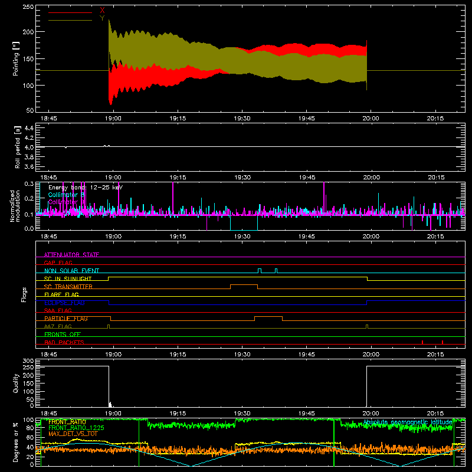This screenshot has height=472, width=472.
Task: Click the 3.6 tick on Roll period axis
Action: pos(29,167)
